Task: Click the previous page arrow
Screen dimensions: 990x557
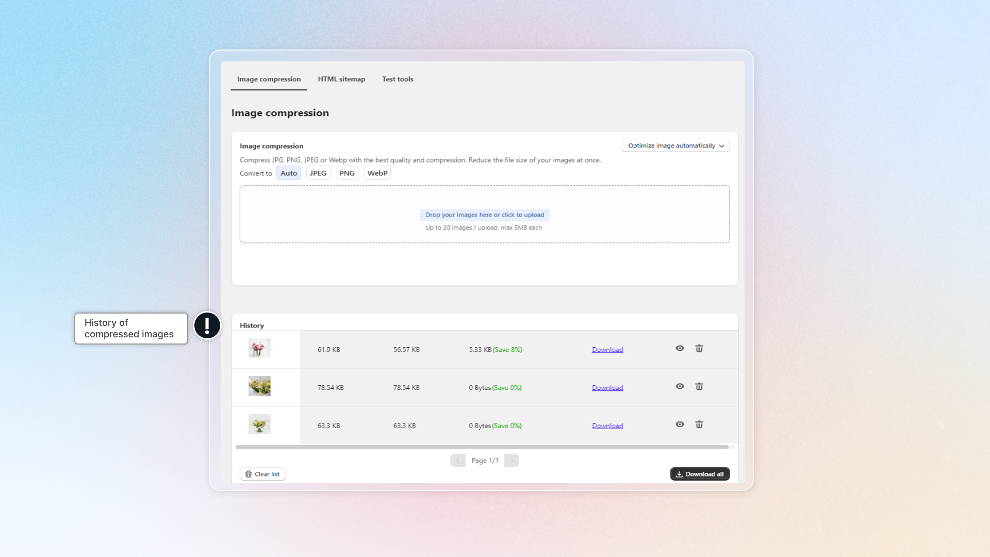Action: (458, 460)
